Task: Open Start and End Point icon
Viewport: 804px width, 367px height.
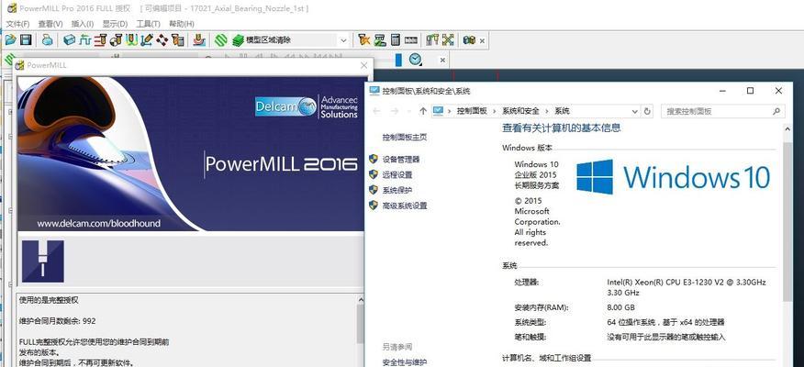Action: tap(117, 39)
